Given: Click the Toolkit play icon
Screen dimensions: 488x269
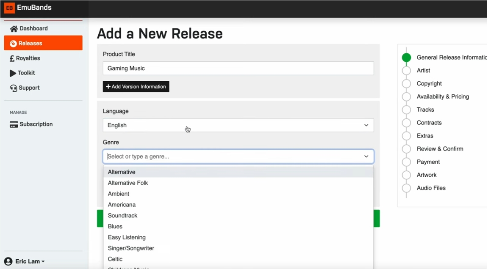Looking at the screenshot, I should 13,73.
